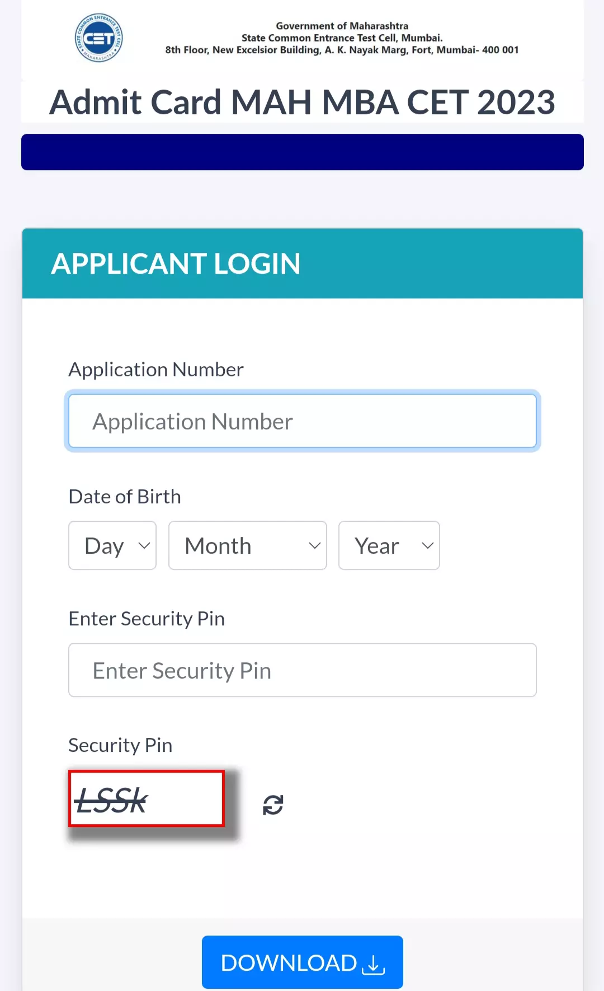Click the chevron arrow in Year selector
The height and width of the screenshot is (991, 604).
coord(428,545)
